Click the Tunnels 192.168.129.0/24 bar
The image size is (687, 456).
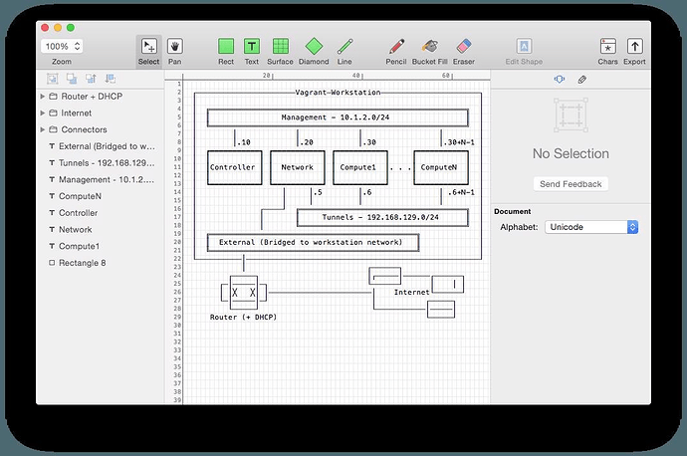point(382,218)
